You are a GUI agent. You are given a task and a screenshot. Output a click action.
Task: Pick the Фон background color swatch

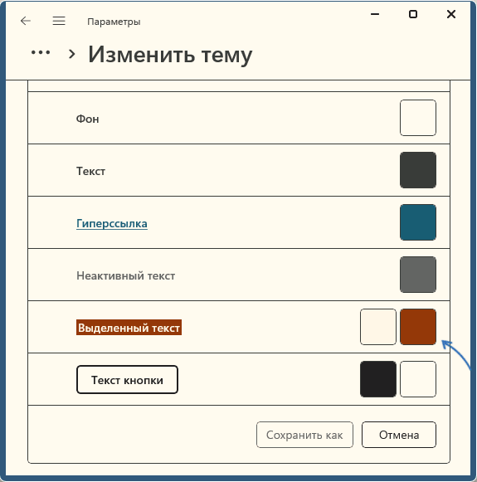[x=417, y=118]
